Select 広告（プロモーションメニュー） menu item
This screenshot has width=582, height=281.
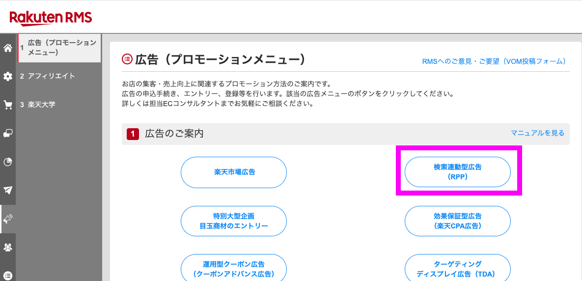click(58, 48)
